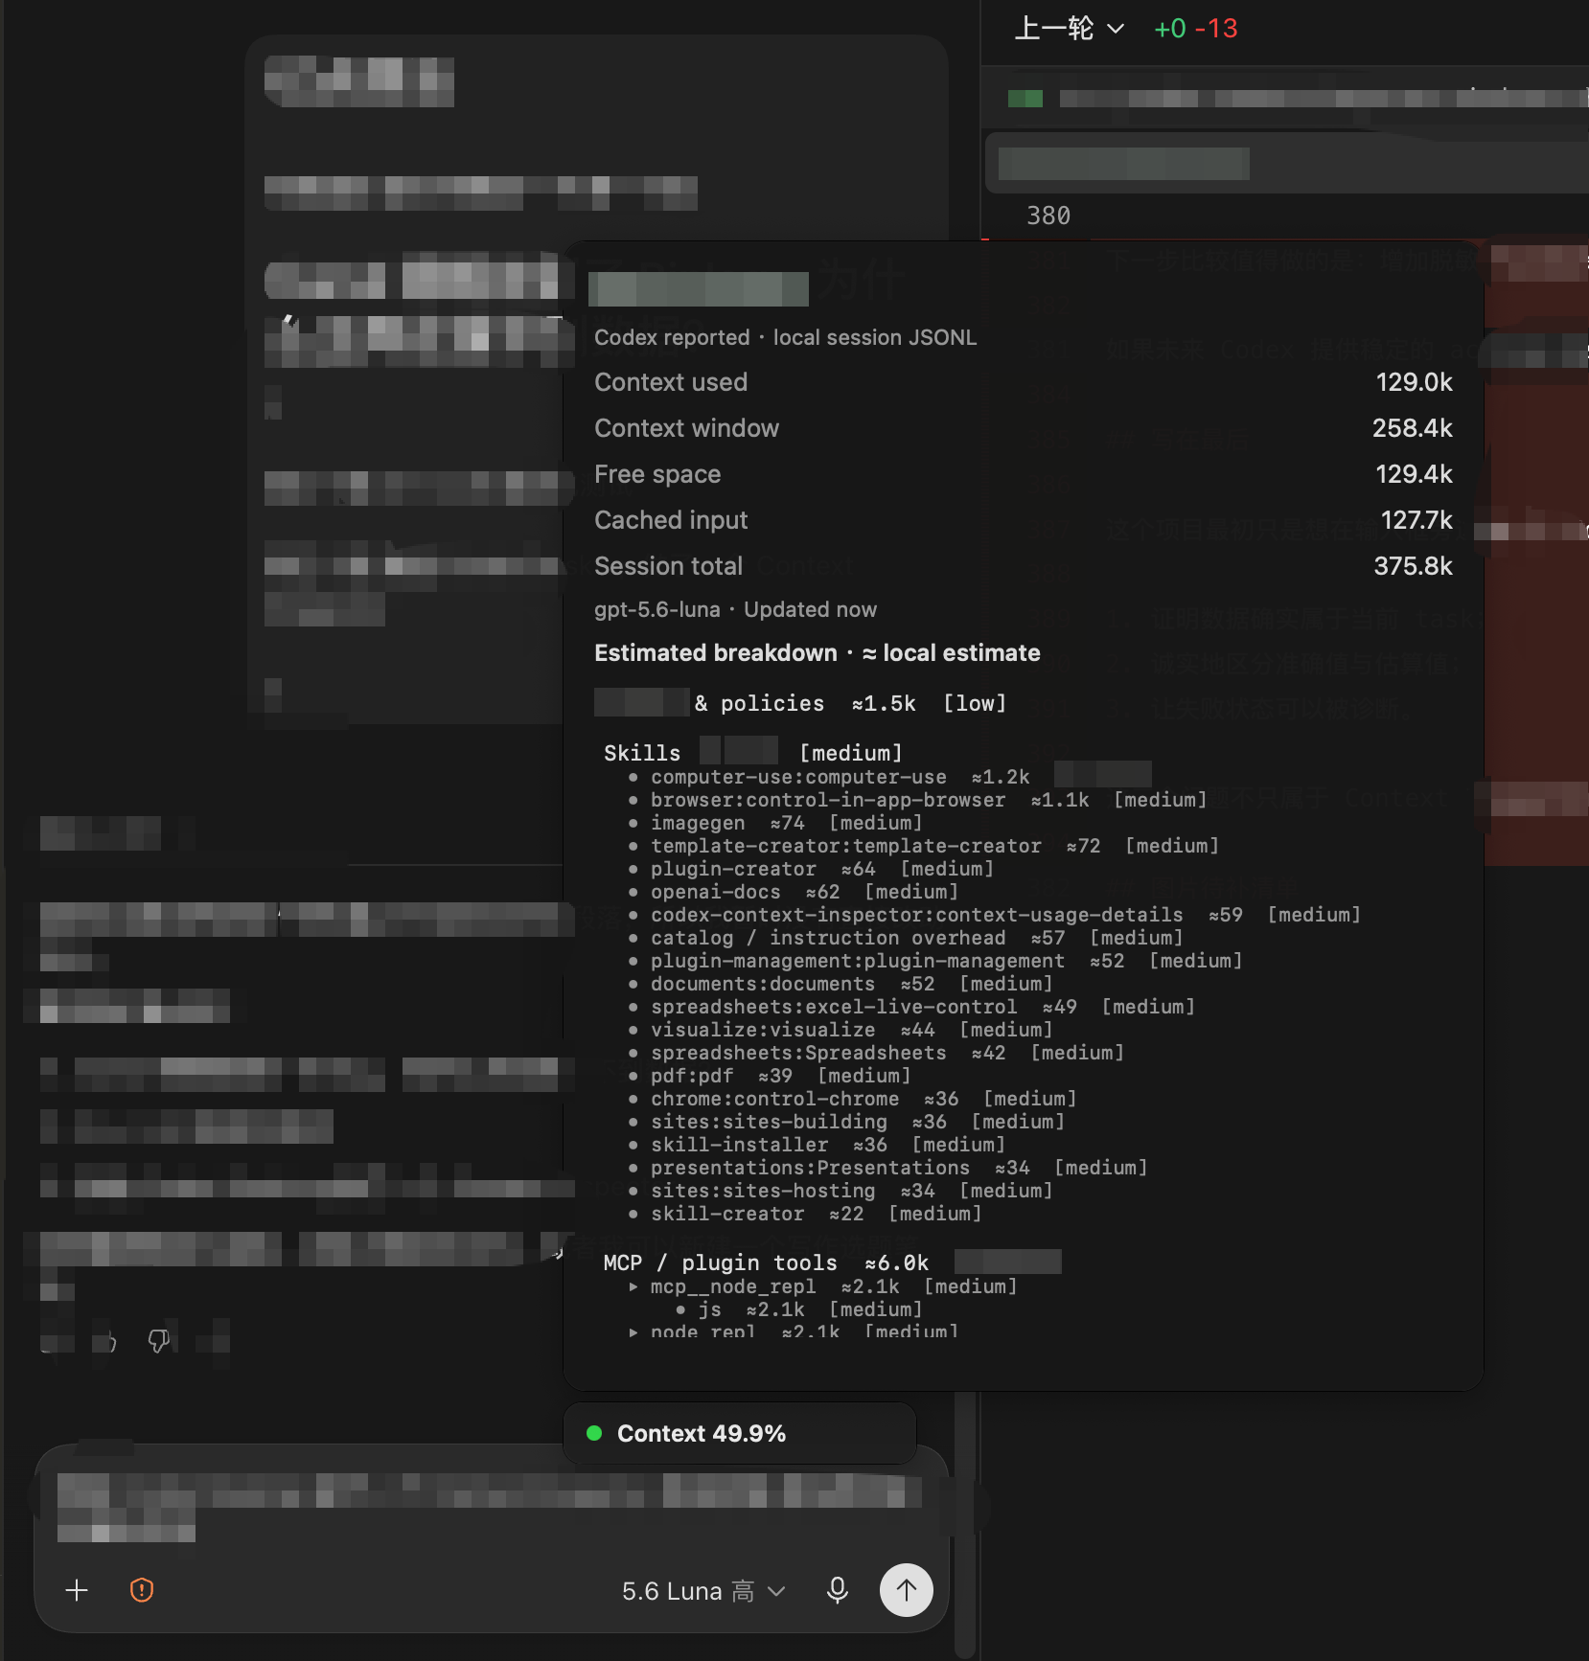Click the Skills section header
The width and height of the screenshot is (1589, 1661).
(x=752, y=753)
